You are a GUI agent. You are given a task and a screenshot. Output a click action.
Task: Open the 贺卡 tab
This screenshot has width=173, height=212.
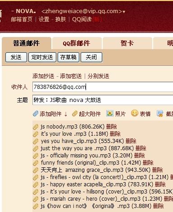127,43
